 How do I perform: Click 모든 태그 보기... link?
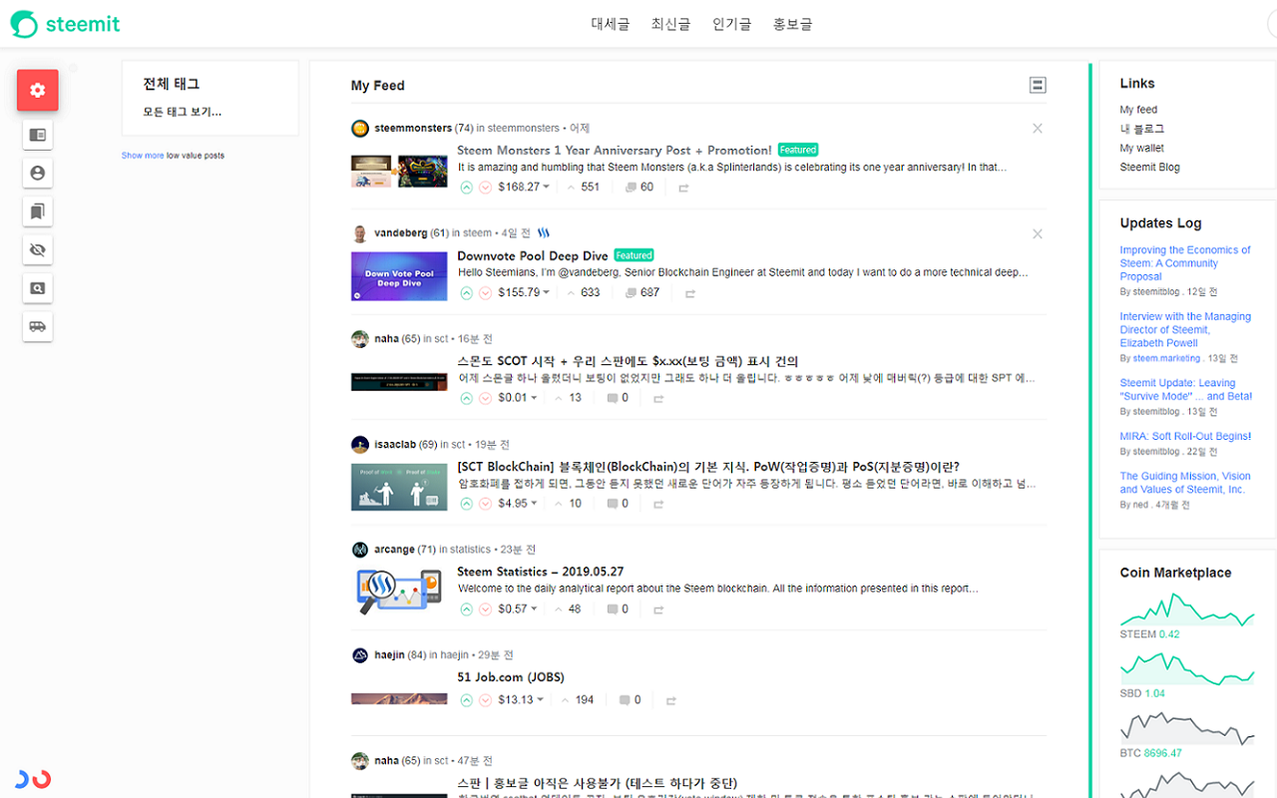point(182,112)
